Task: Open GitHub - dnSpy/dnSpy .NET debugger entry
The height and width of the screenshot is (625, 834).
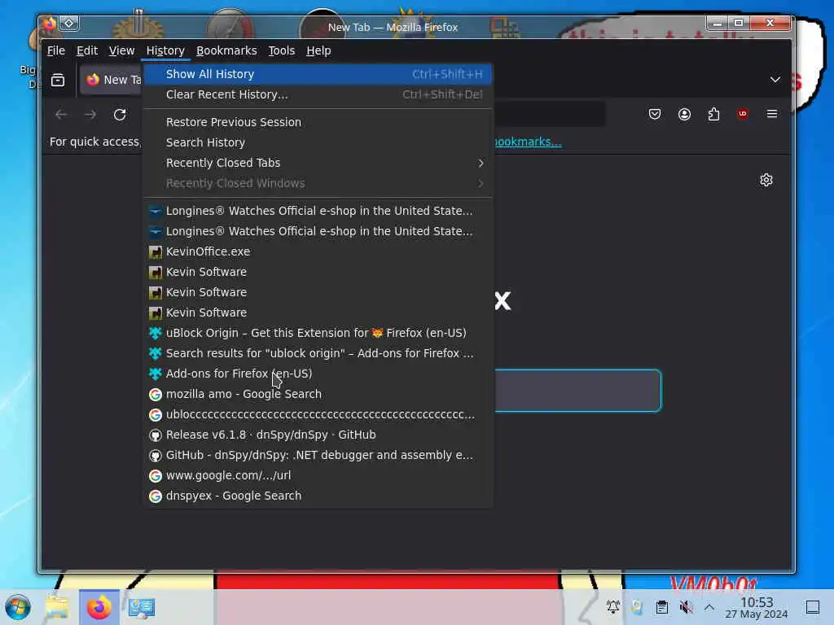Action: tap(318, 455)
